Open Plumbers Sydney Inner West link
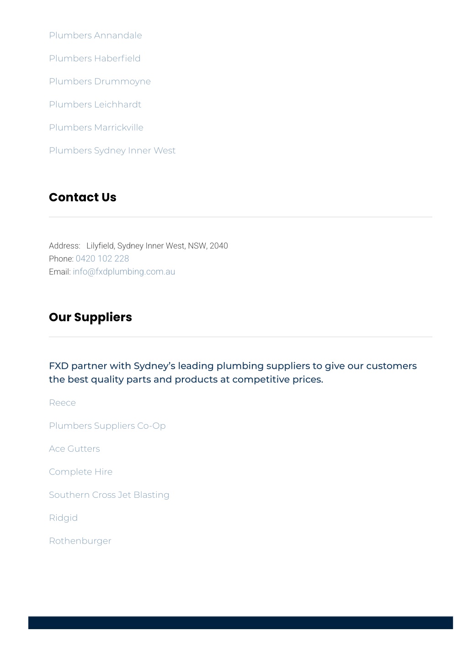The width and height of the screenshot is (468, 663). pyautogui.click(x=112, y=151)
